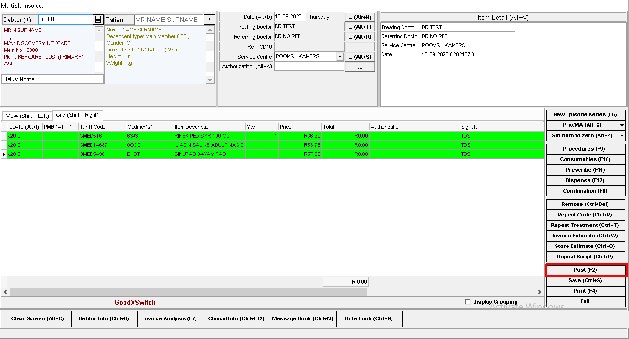629x339 pixels.
Task: Click the Authorization input field
Action: 309,67
